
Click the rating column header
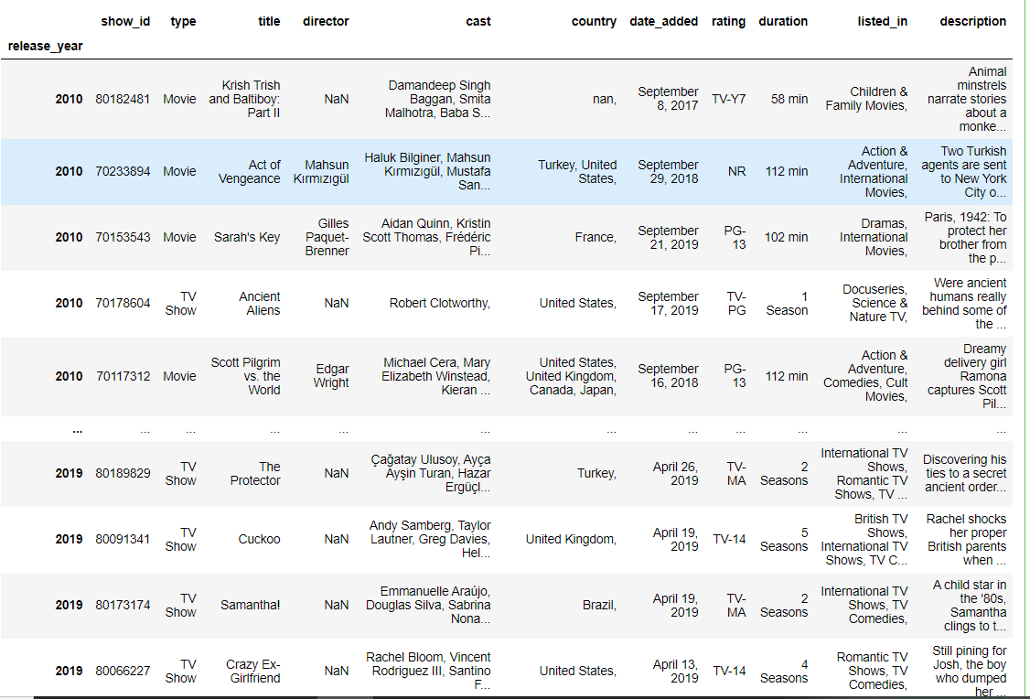(x=728, y=21)
